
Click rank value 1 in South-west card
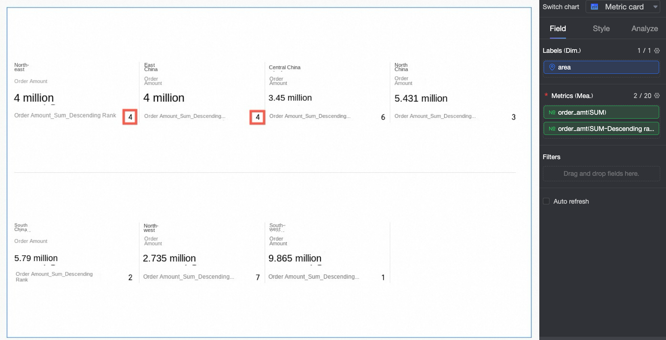383,277
